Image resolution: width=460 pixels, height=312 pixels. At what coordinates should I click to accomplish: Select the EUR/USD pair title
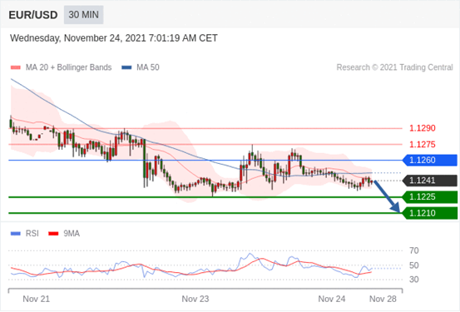33,15
